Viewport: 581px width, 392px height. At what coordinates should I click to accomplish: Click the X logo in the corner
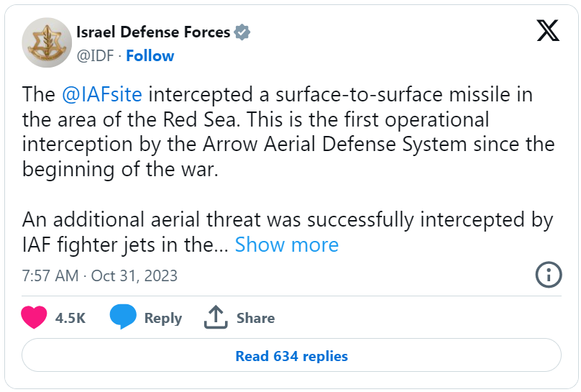click(548, 30)
